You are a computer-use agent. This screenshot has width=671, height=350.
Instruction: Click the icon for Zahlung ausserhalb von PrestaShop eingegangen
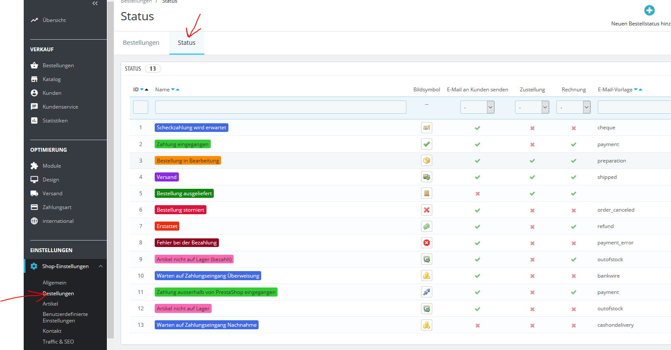pos(427,292)
